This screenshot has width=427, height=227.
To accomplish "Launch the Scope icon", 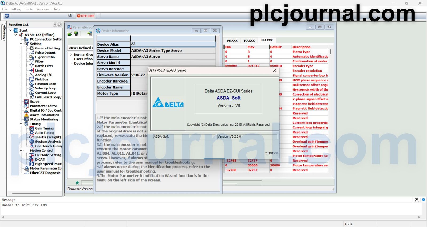I will click(x=26, y=102).
